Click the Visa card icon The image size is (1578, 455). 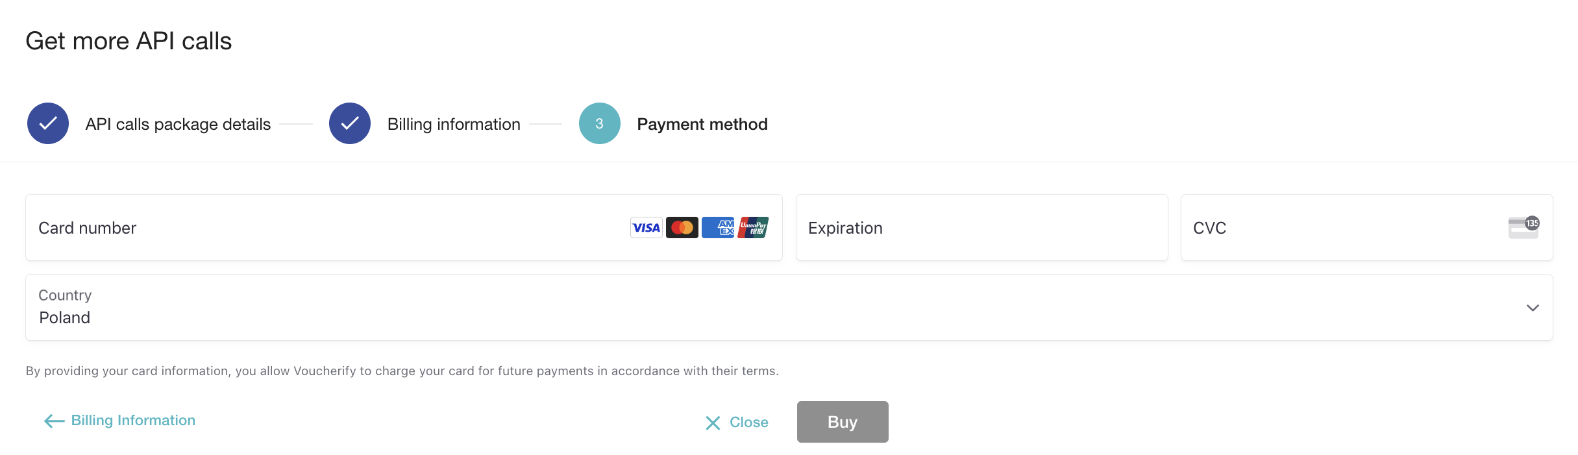(x=645, y=227)
